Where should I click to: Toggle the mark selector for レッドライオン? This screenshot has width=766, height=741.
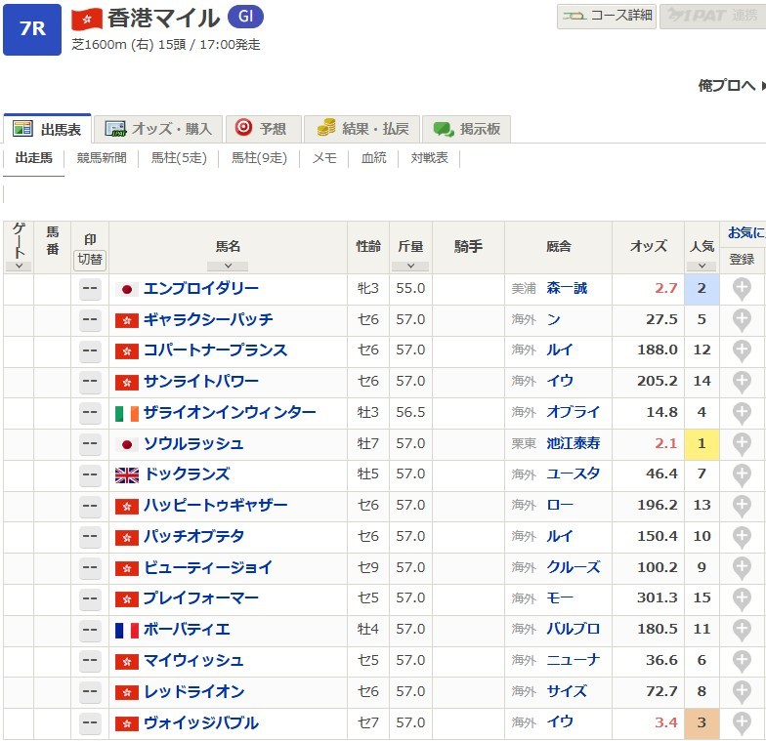click(90, 692)
